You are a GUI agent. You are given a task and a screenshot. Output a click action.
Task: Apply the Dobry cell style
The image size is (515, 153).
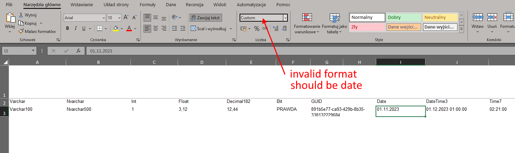click(x=403, y=17)
